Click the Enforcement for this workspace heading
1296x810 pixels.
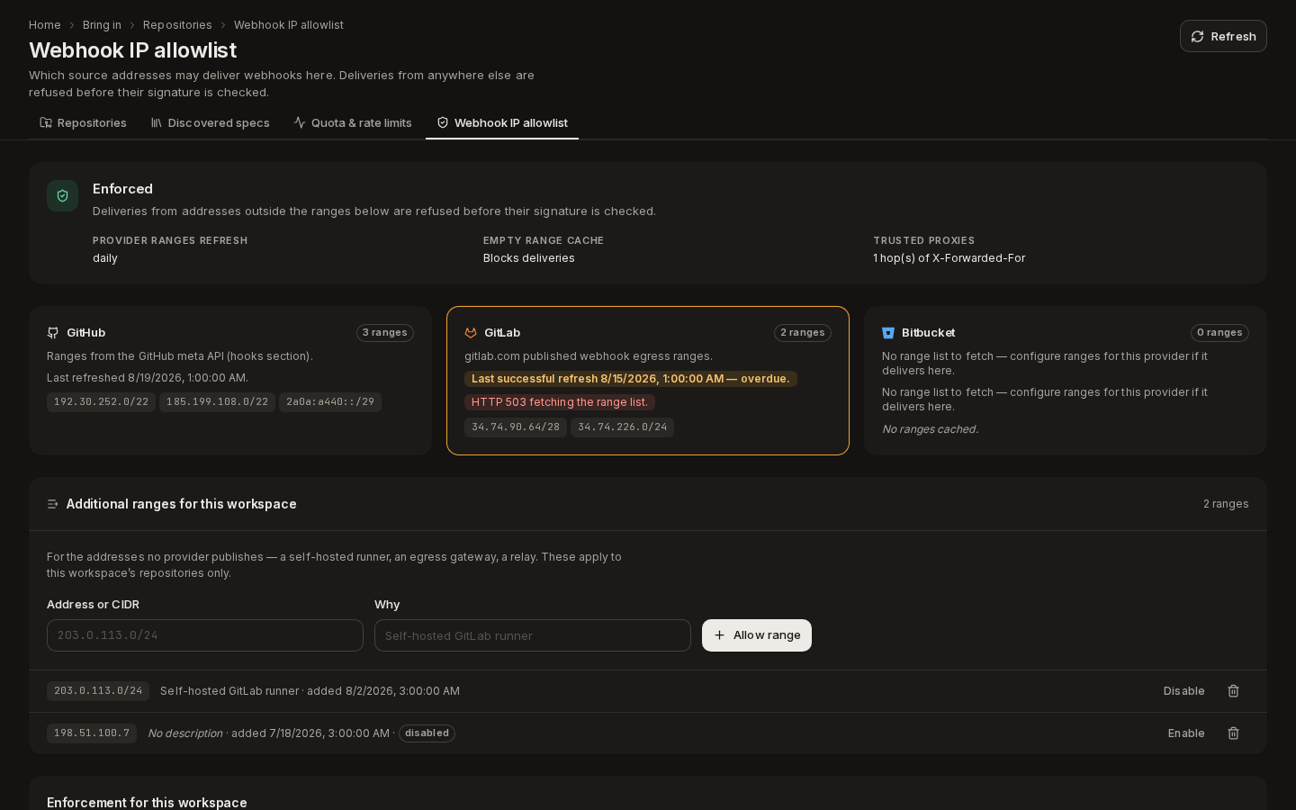[x=147, y=803]
